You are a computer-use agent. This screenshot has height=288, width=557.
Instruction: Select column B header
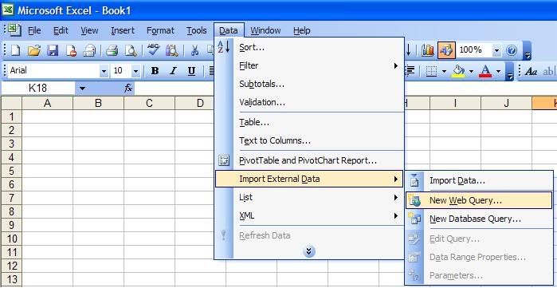98,103
